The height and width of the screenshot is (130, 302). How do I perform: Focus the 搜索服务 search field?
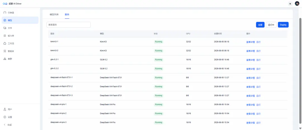[x=69, y=25]
